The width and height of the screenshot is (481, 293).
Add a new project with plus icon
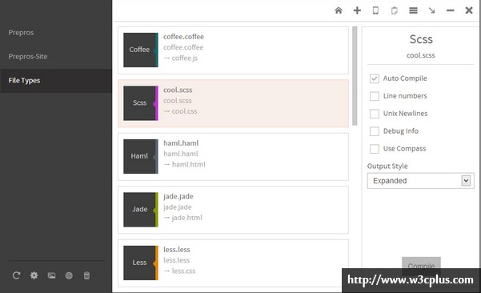click(x=357, y=10)
